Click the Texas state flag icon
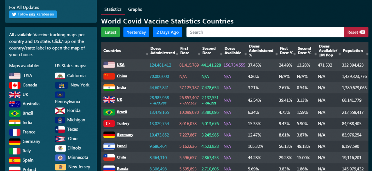Image resolution: width=372 pixels, height=171 pixels. 60,129
